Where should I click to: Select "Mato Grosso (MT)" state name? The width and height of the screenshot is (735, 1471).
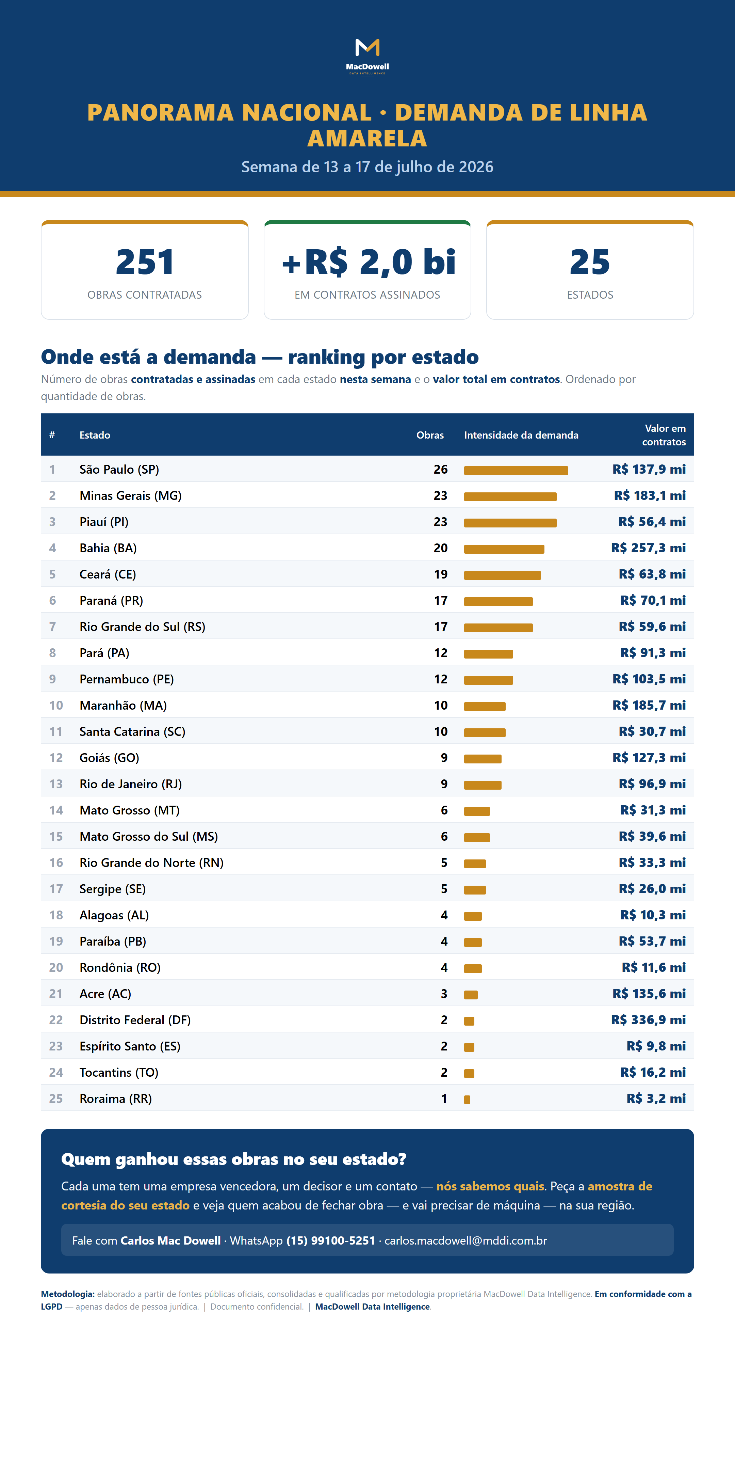pyautogui.click(x=130, y=811)
